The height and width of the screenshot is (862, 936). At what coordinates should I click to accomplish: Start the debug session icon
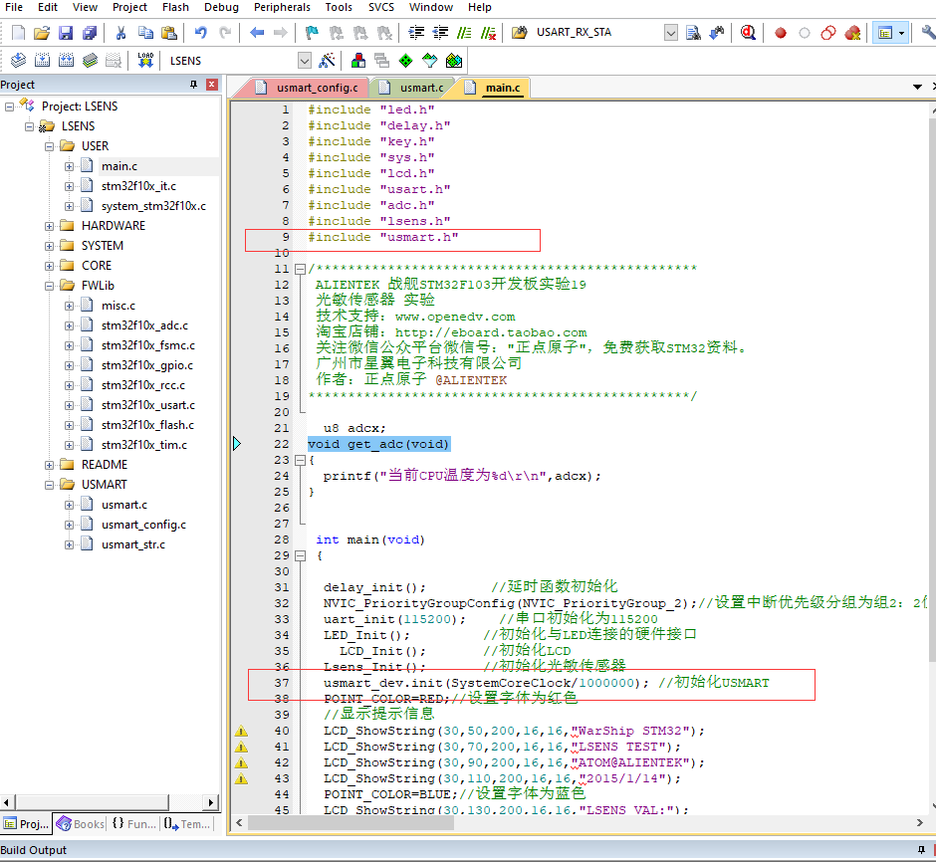point(748,33)
